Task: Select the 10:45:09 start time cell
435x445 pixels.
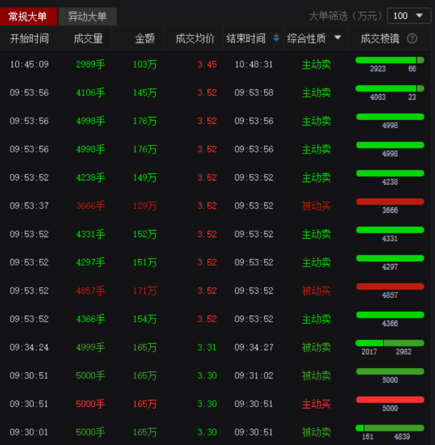Action: point(29,65)
